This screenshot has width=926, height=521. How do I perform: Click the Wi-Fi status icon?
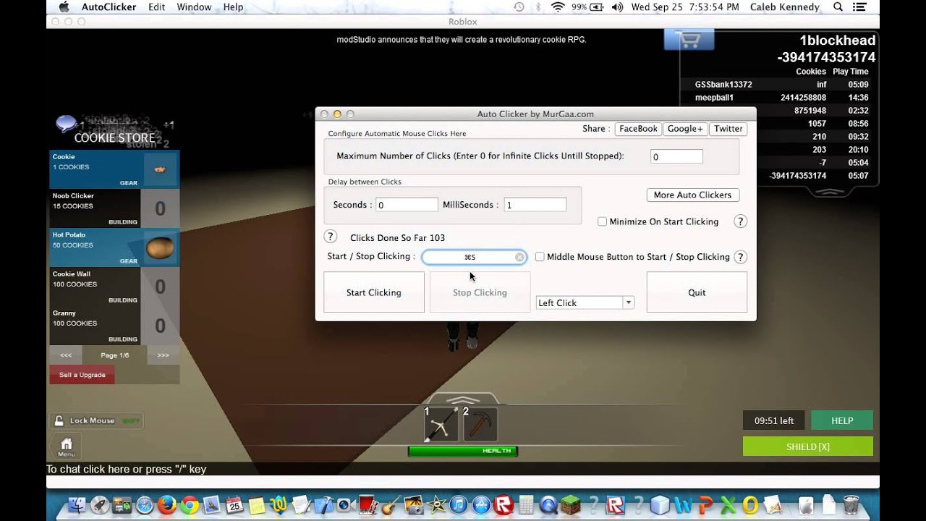[558, 7]
